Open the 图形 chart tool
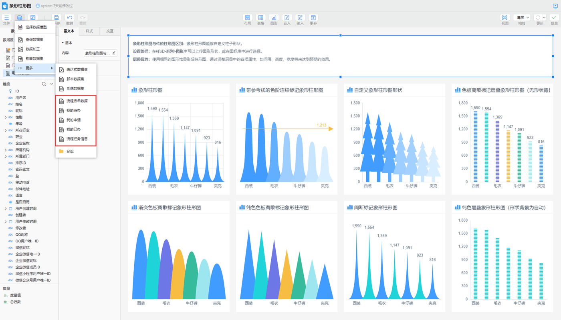 274,18
